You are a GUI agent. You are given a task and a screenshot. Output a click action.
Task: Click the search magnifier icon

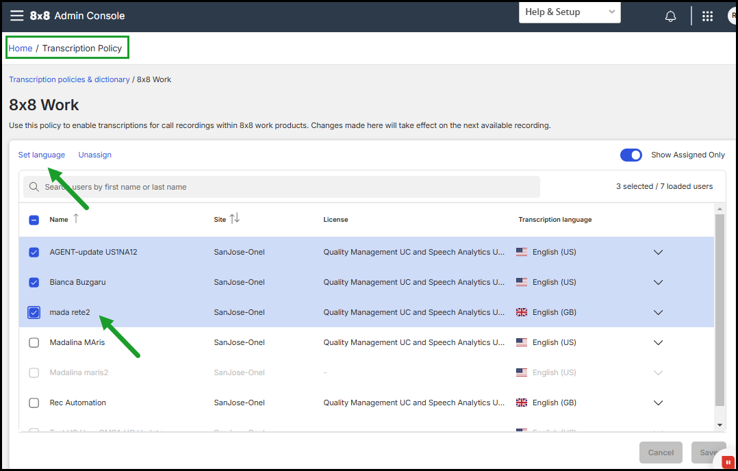[34, 187]
